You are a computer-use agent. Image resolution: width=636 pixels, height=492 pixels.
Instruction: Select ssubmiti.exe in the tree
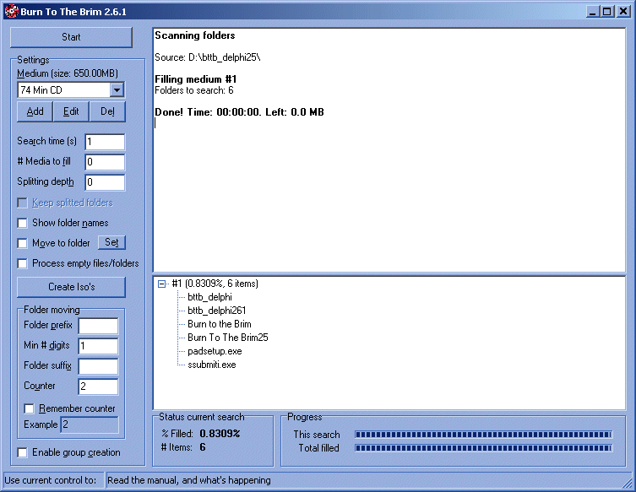212,365
